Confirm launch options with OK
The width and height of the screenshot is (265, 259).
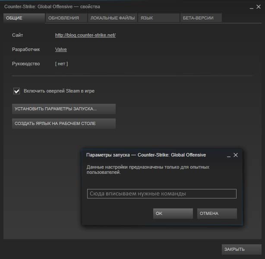[173, 214]
